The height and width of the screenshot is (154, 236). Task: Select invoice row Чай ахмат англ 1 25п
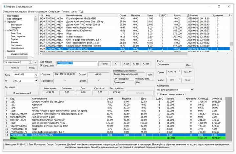(114, 117)
